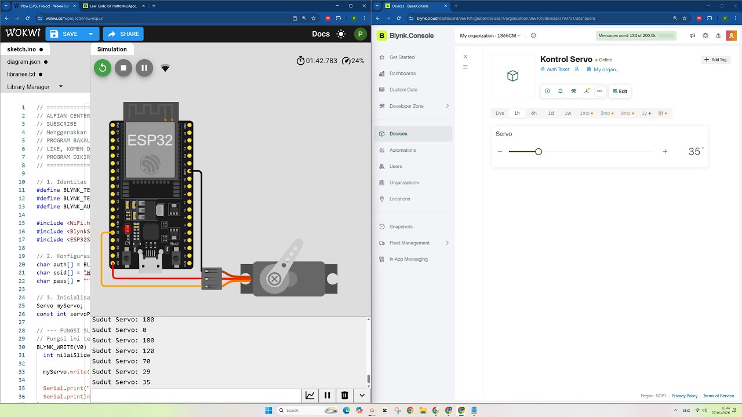Image resolution: width=742 pixels, height=417 pixels.
Task: Click the serial monitor scrollbar
Action: tap(368, 380)
